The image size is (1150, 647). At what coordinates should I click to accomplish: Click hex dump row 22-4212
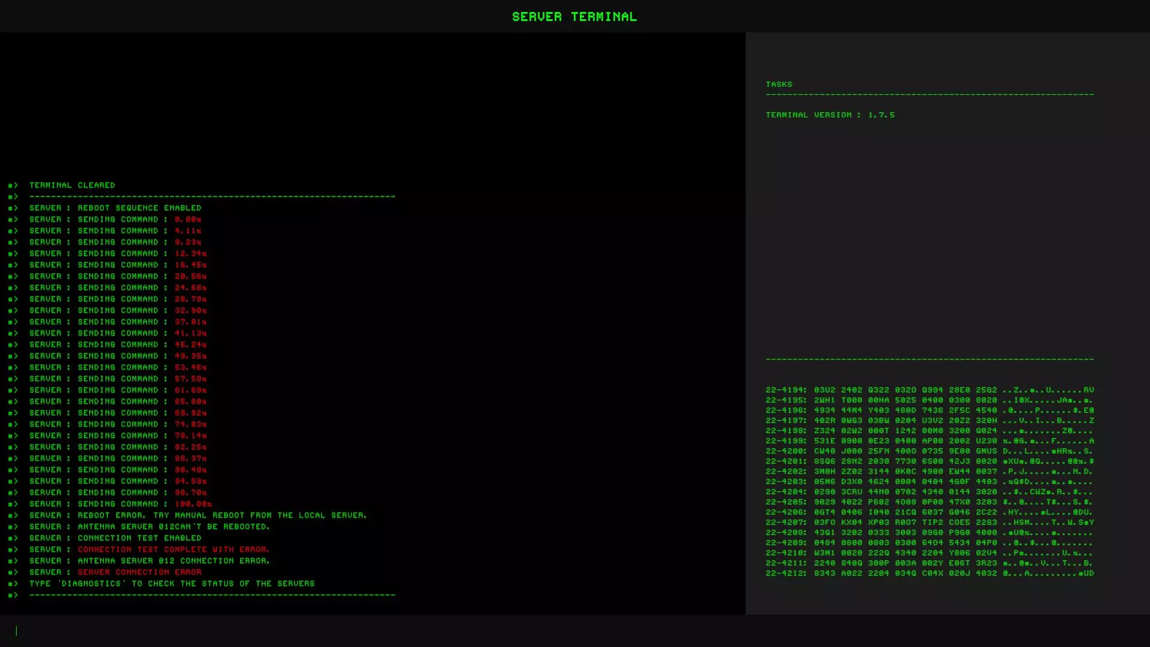click(x=929, y=573)
